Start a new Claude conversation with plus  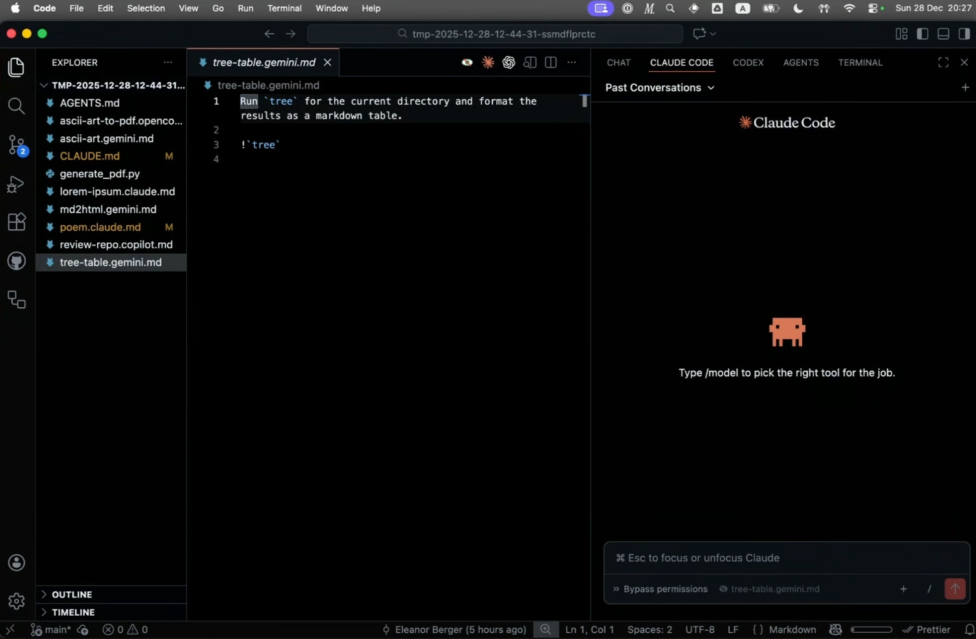pos(965,88)
